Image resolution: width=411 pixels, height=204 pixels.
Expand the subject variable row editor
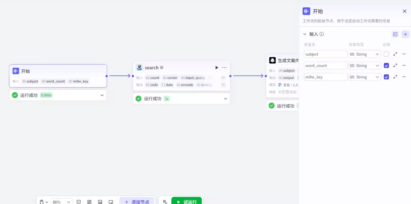point(395,54)
